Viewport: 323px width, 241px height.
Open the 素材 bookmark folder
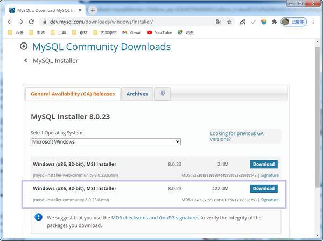(x=80, y=32)
